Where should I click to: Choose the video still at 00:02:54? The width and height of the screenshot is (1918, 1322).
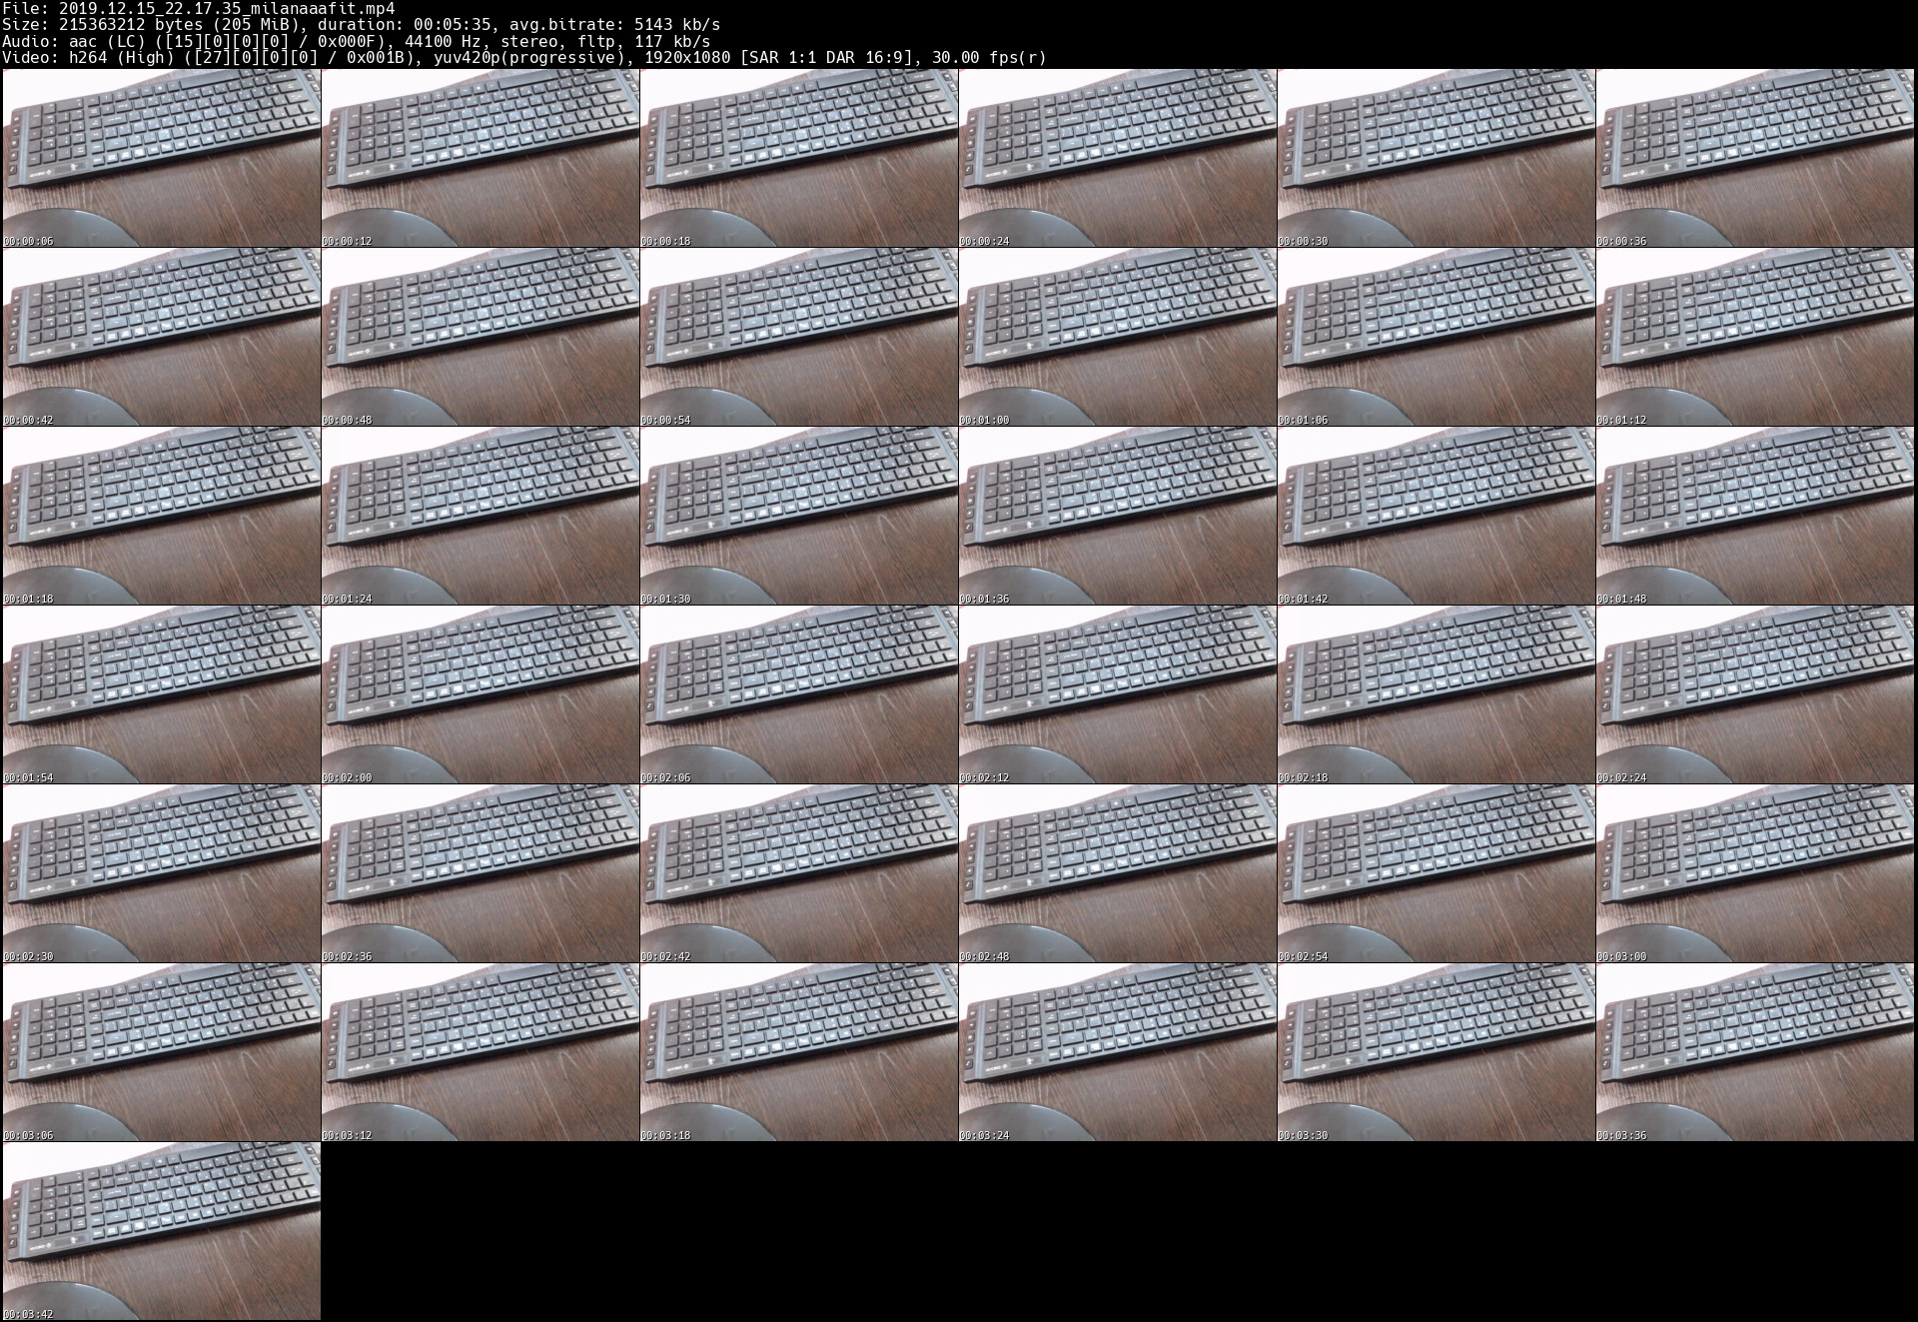1437,873
